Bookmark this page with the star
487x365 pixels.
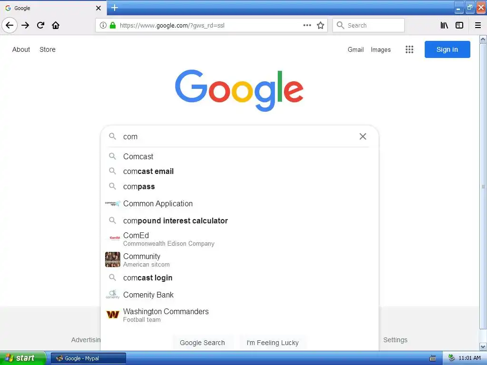[321, 25]
